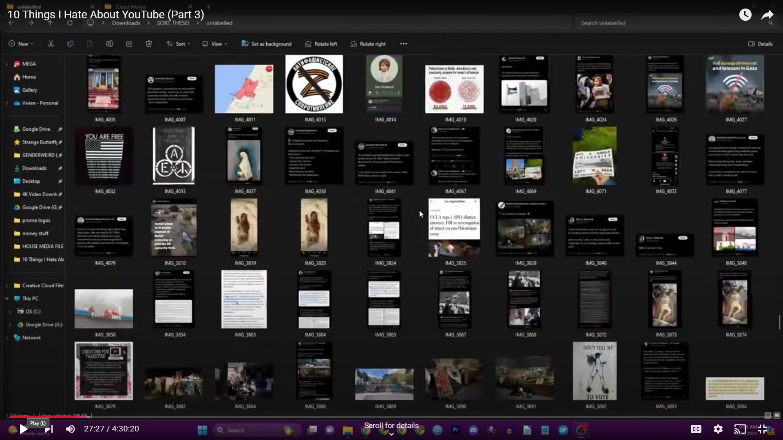Open YouTube player settings gear

(718, 429)
